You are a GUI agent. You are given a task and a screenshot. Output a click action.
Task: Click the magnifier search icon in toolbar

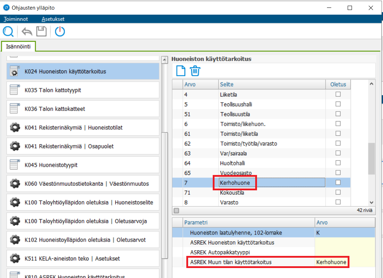(x=8, y=32)
